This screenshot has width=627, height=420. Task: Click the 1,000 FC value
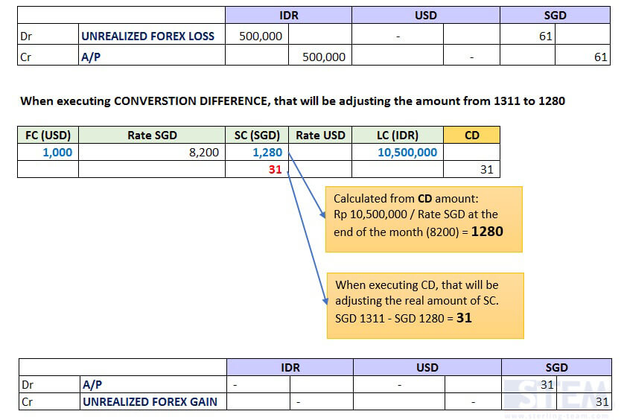[x=57, y=153]
